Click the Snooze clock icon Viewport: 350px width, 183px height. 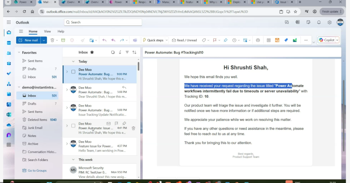click(x=234, y=40)
